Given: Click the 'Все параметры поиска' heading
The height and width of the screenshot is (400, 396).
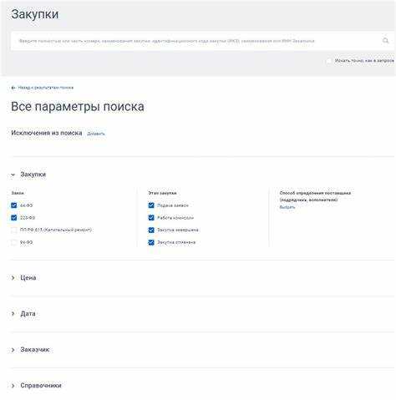Looking at the screenshot, I should (78, 107).
